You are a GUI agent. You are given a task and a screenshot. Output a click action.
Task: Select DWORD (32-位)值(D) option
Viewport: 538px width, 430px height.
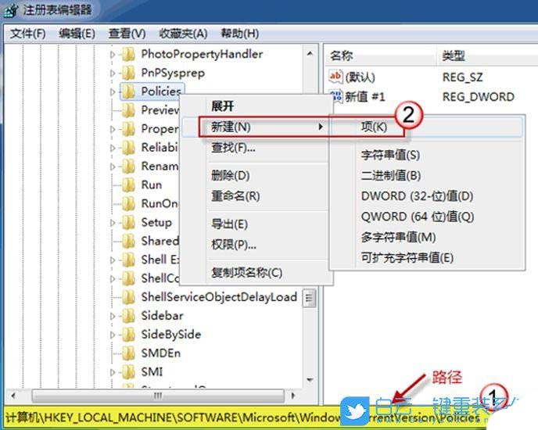coord(417,196)
